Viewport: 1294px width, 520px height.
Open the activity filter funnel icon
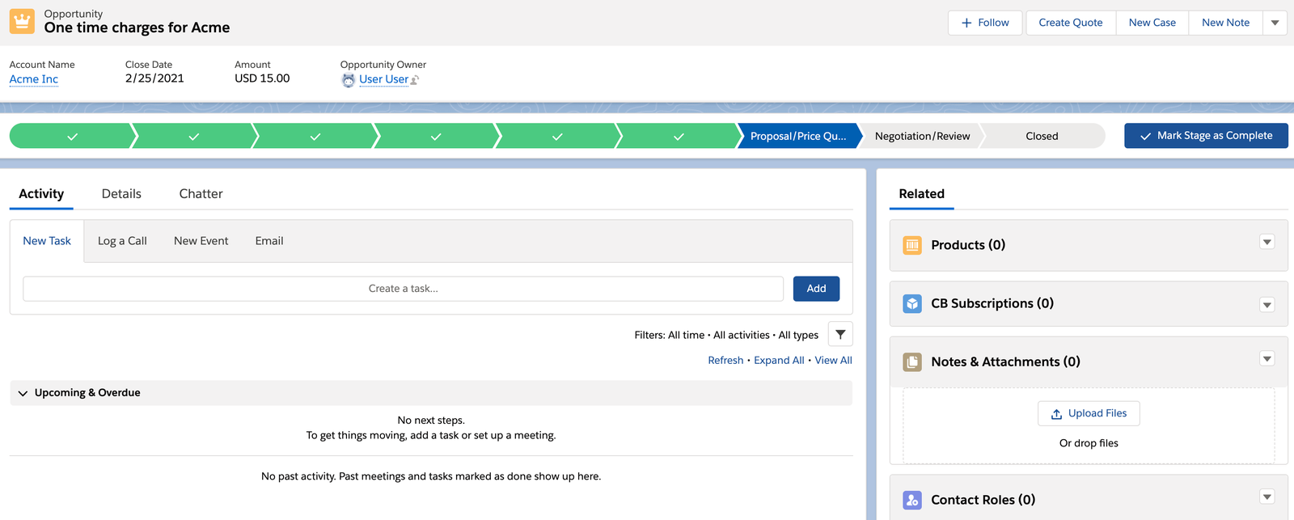[x=840, y=335]
